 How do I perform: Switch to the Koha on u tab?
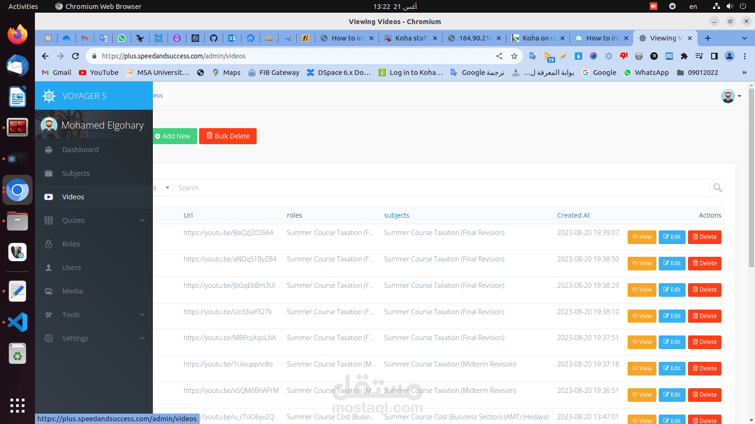click(x=538, y=38)
